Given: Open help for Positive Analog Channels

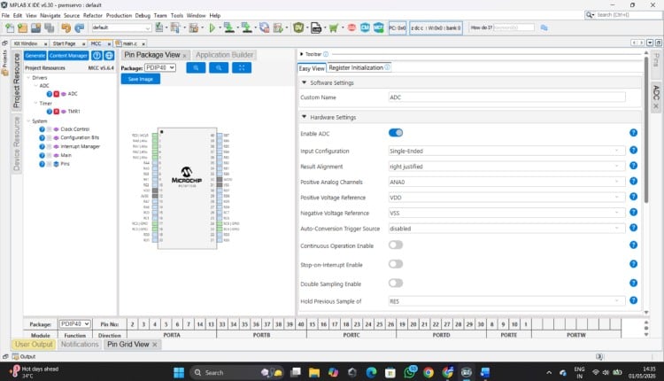Looking at the screenshot, I should click(x=633, y=182).
